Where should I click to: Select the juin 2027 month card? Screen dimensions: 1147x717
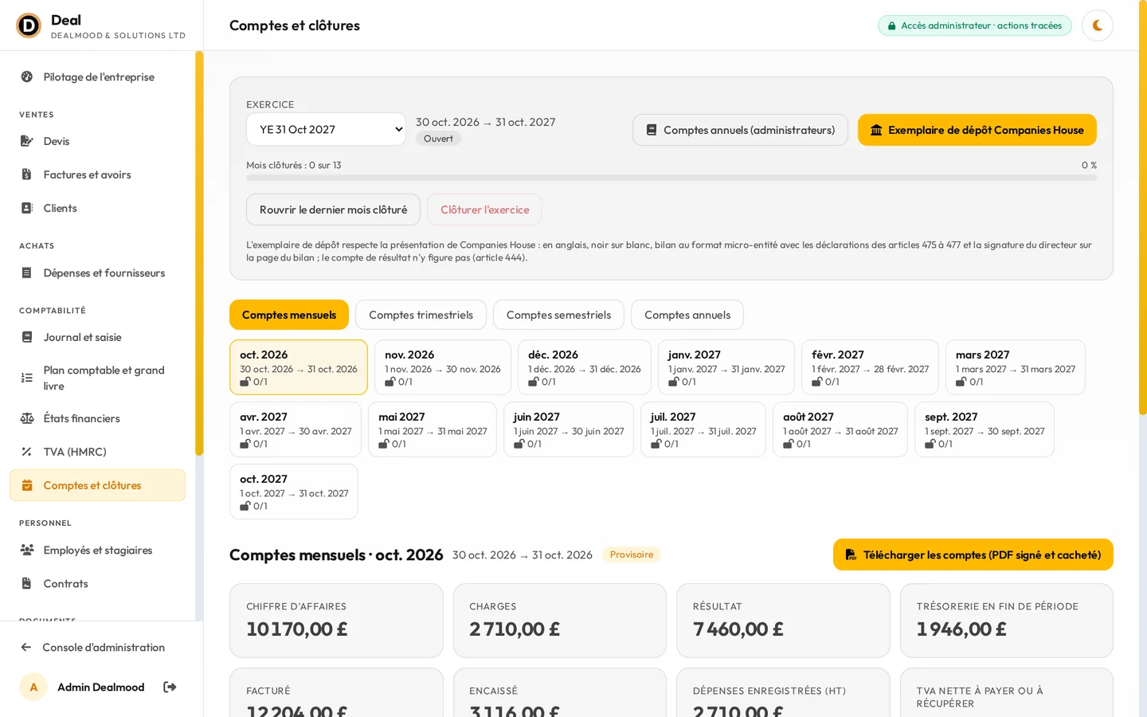point(569,429)
